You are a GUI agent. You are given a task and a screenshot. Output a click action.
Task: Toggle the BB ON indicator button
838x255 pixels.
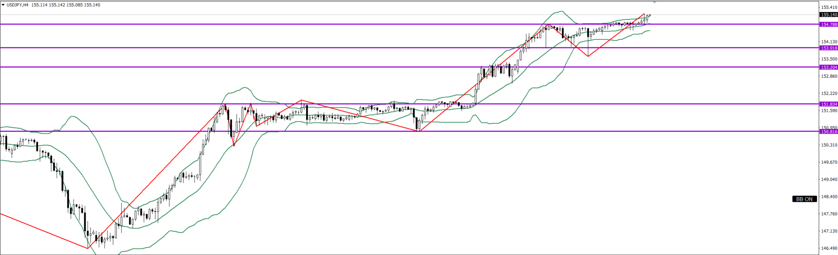point(804,199)
